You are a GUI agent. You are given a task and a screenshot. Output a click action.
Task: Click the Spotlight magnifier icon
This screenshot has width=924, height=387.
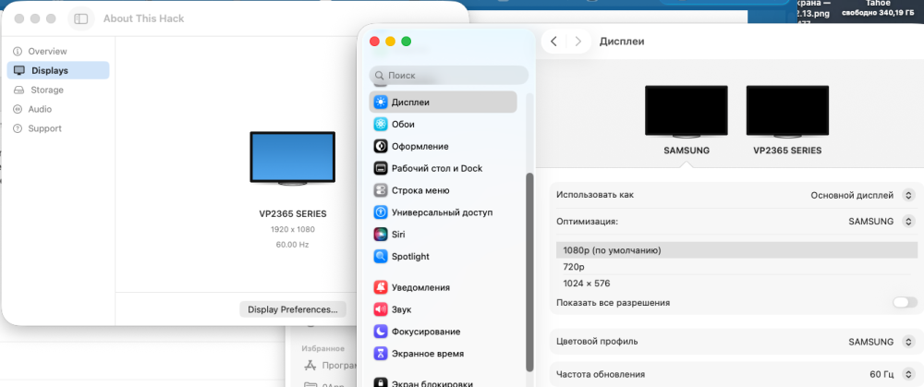[x=381, y=256]
